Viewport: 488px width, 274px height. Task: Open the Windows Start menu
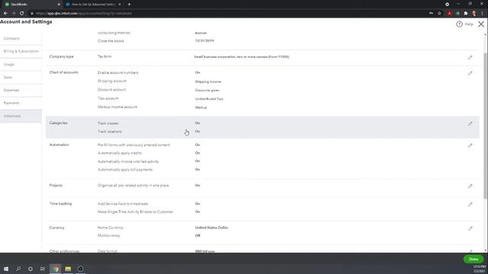tap(6, 269)
